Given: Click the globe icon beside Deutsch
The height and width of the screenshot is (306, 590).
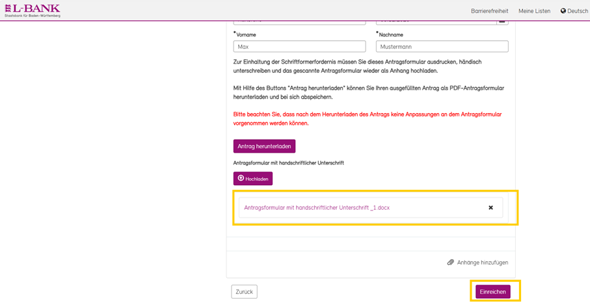Looking at the screenshot, I should (x=563, y=11).
